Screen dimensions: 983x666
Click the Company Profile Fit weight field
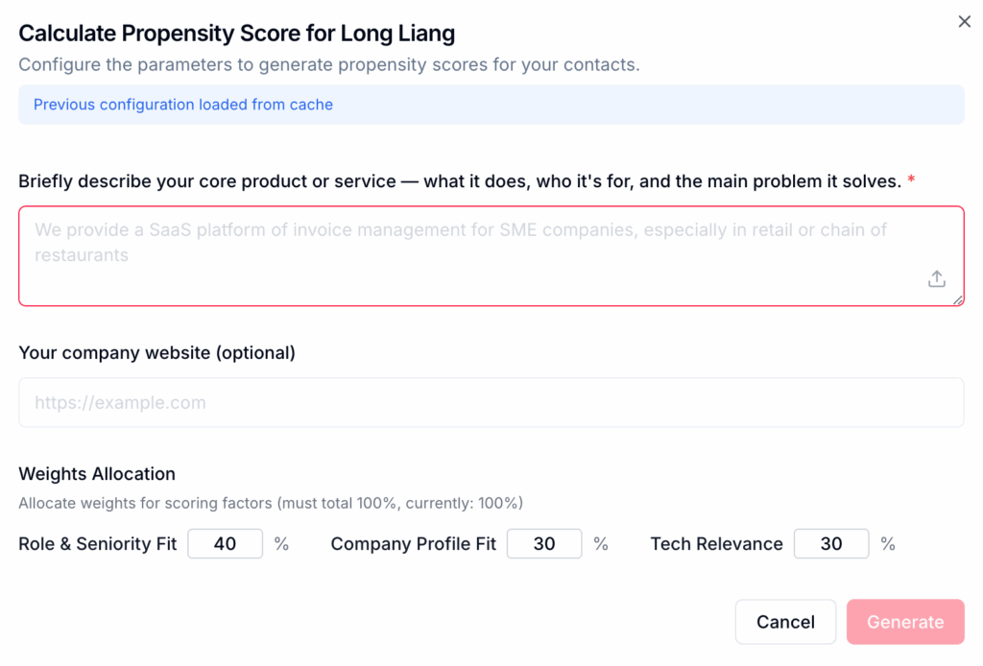pyautogui.click(x=544, y=543)
